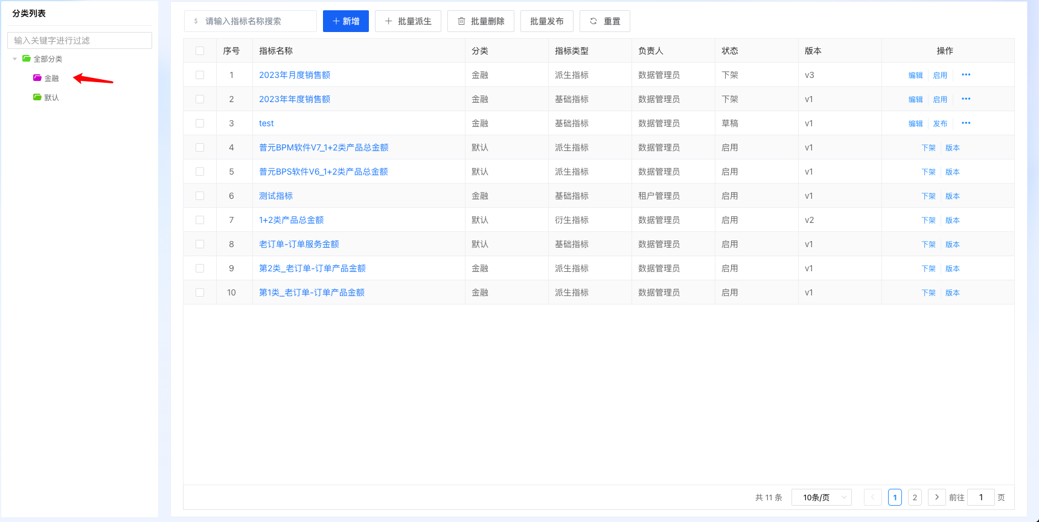Viewport: 1039px width, 522px height.
Task: Click the 全部分类 folder icon
Action: 27,59
